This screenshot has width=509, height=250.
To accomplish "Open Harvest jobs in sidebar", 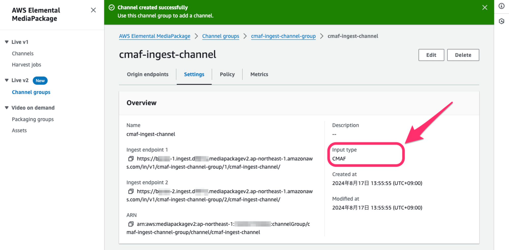I will (26, 65).
